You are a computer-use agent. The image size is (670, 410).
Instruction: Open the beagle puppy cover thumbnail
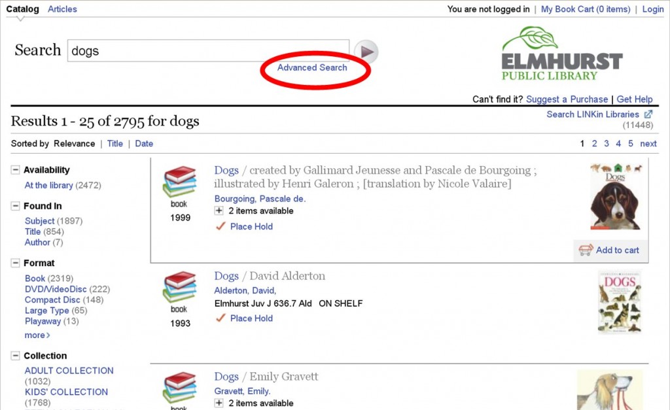click(615, 196)
